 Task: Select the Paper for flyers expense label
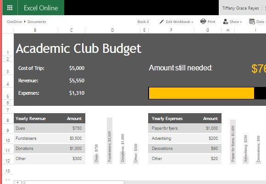click(x=165, y=128)
